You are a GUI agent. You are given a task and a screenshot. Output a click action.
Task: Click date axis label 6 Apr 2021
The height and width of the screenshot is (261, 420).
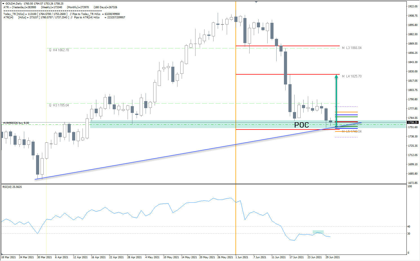click(62, 257)
